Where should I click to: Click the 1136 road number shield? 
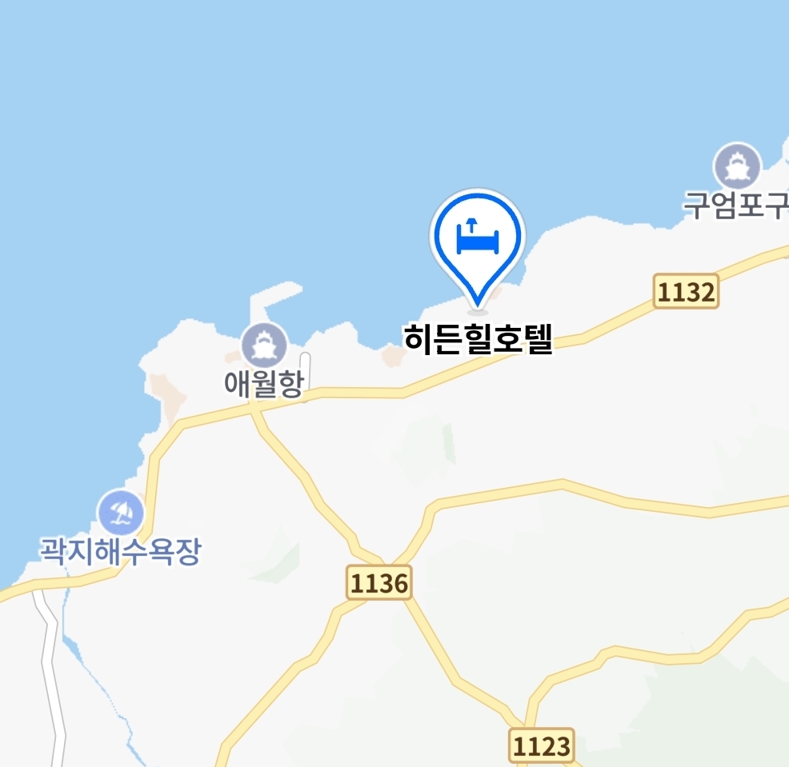coord(379,583)
